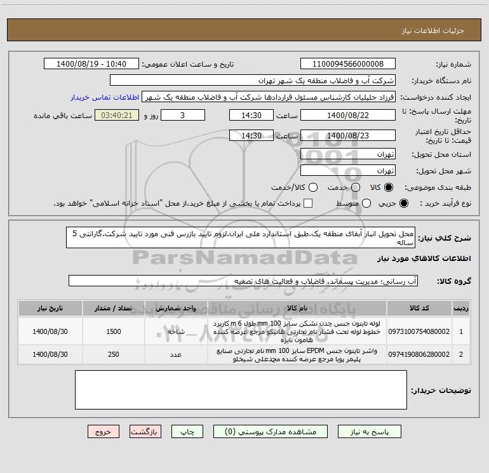The width and height of the screenshot is (489, 473).
Task: Click the شرح کلی نیاز description box
Action: click(241, 237)
